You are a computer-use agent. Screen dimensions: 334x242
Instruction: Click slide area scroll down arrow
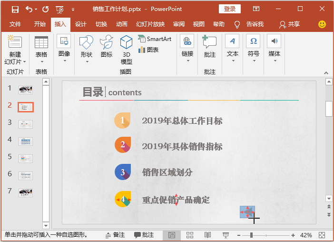click(x=329, y=199)
